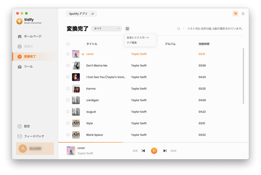The image size is (261, 175).
Task: Sort by アルバム column header
Action: point(170,44)
